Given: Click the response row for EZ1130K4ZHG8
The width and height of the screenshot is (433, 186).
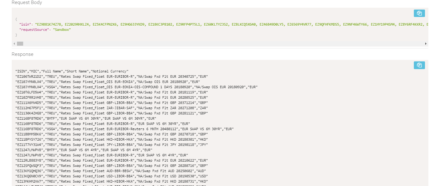Looking at the screenshot, I should coord(111,113).
